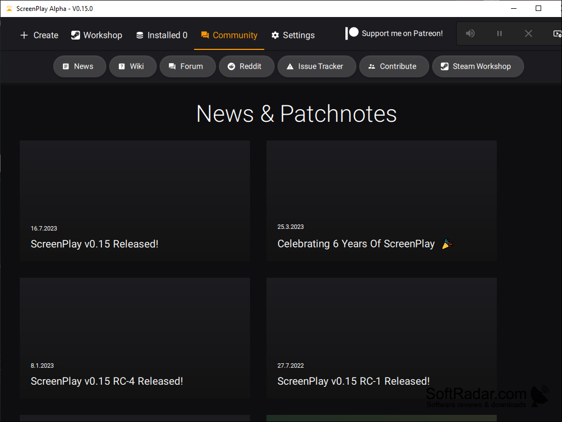Open the monitor configuration icon
562x422 pixels.
click(x=558, y=33)
